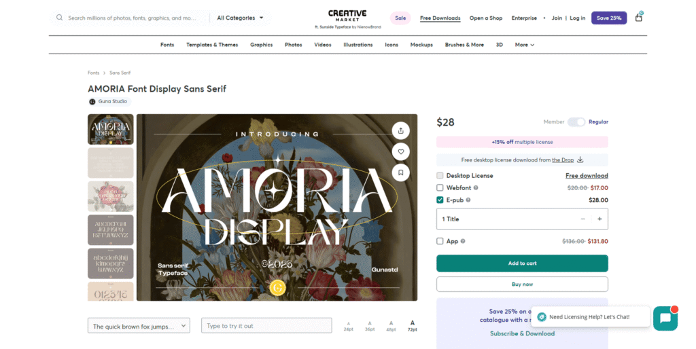Open the Graphics menu
Image resolution: width=696 pixels, height=349 pixels.
point(262,45)
